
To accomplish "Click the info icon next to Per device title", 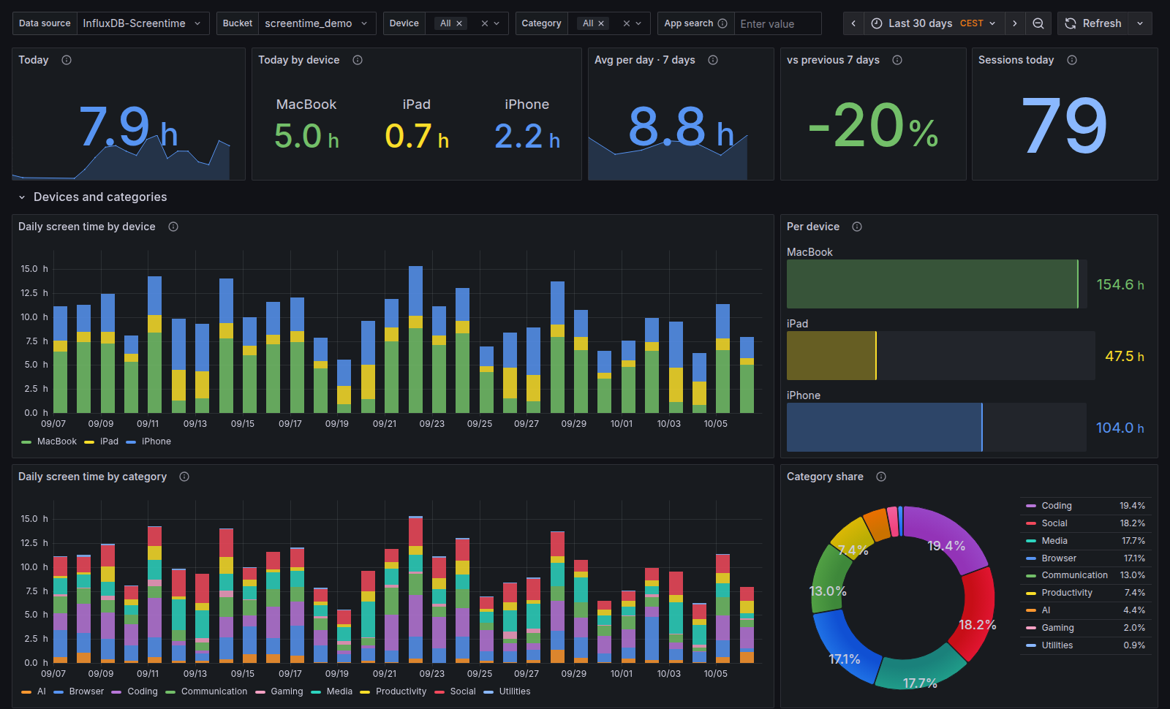I will tap(857, 227).
